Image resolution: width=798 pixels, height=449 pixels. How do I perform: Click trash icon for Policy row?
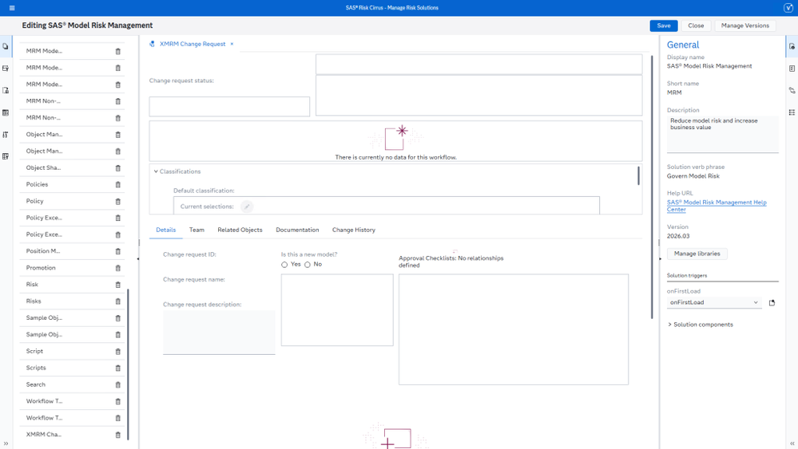tap(117, 202)
